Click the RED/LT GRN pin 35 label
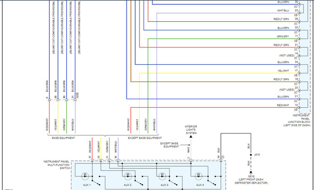This screenshot has height=190, width=314. 281,19
